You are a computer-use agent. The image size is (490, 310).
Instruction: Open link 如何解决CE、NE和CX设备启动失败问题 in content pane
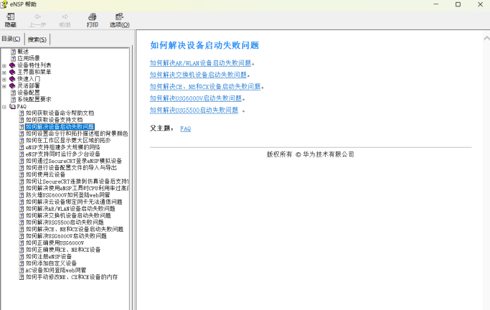tap(205, 87)
